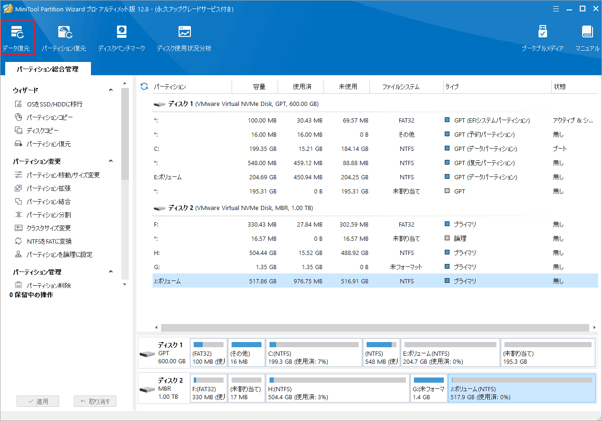Select the J:ボリューム partition row
Viewport: 602px width, 421px height.
pyautogui.click(x=375, y=281)
